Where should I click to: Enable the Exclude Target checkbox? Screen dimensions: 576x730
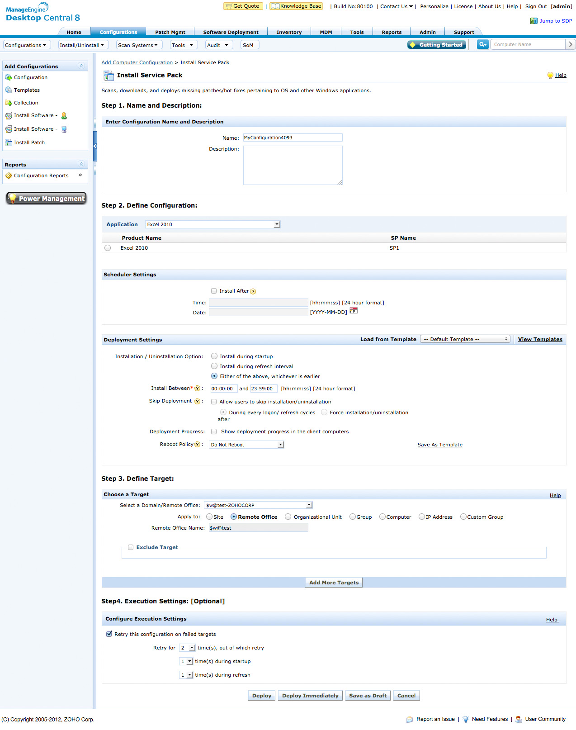pyautogui.click(x=131, y=547)
